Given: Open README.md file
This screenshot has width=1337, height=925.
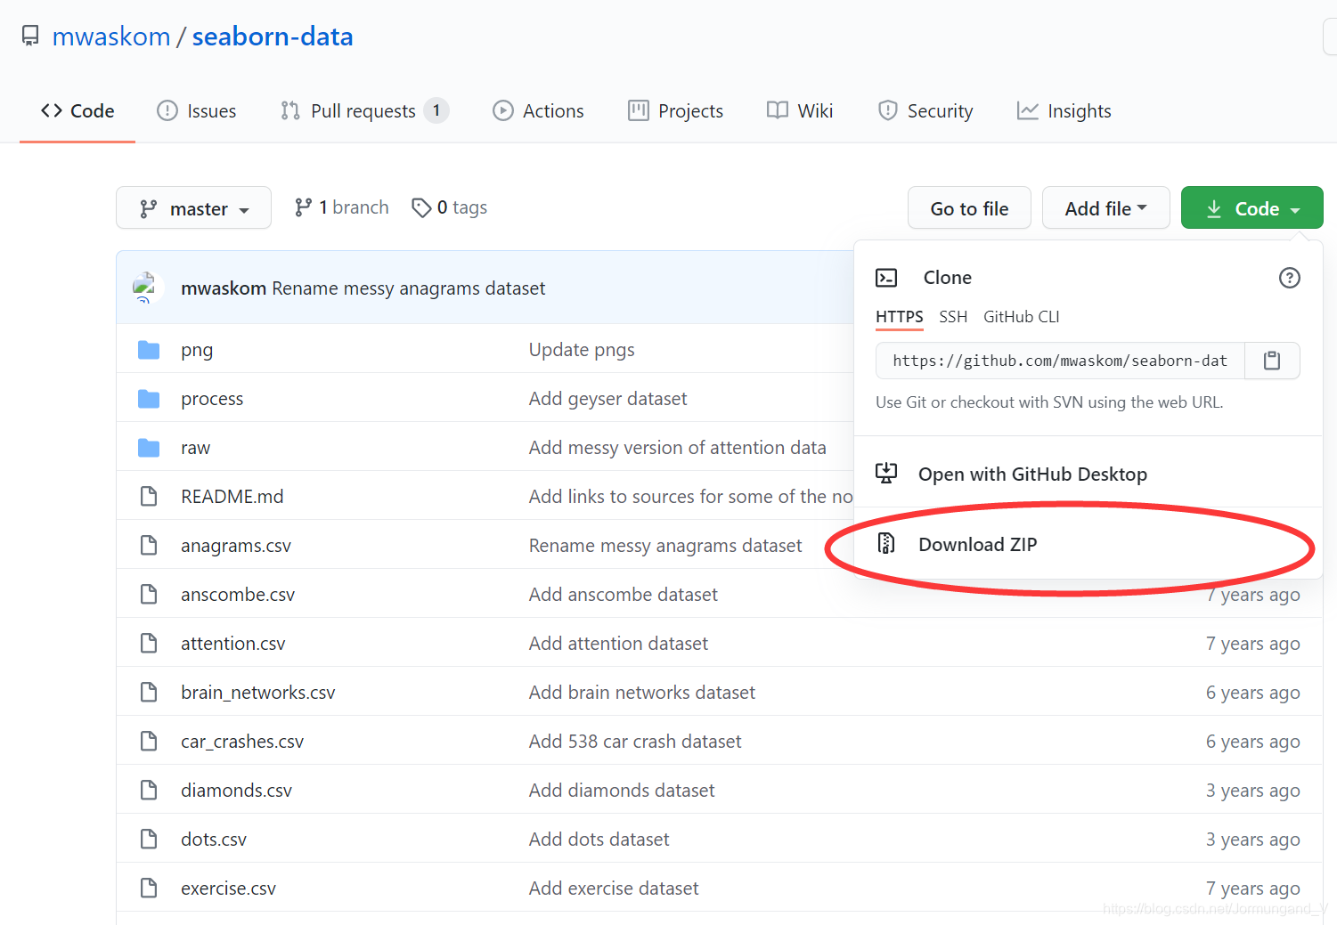Looking at the screenshot, I should pyautogui.click(x=232, y=497).
